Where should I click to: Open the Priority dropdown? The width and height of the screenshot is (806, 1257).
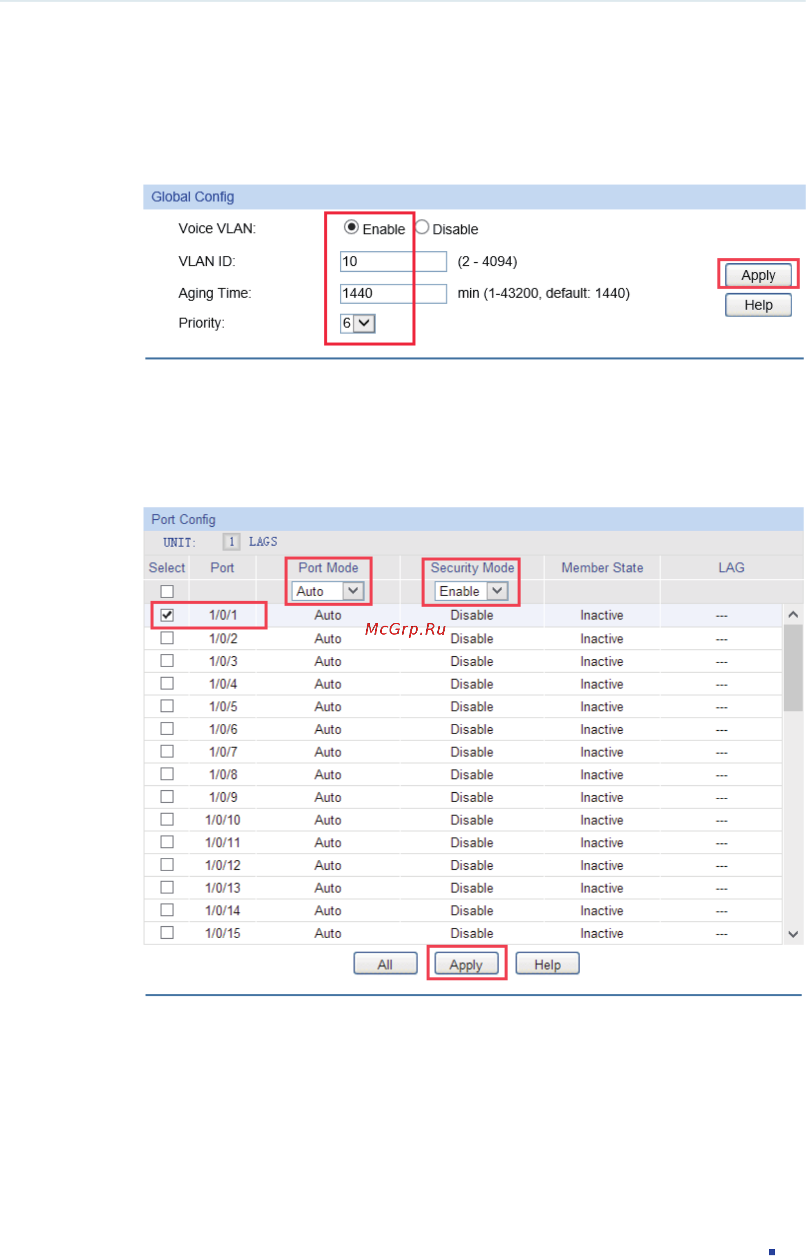click(x=357, y=323)
